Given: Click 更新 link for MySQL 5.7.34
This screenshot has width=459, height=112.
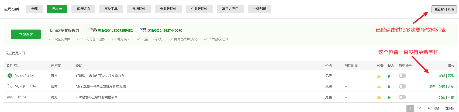Looking at the screenshot, I should [x=432, y=86].
